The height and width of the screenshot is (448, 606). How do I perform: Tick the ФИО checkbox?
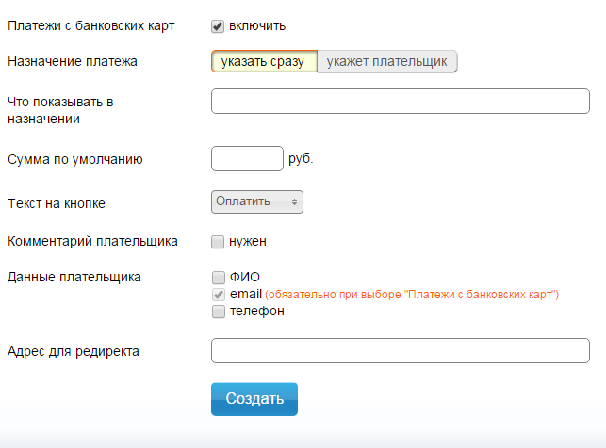(219, 278)
